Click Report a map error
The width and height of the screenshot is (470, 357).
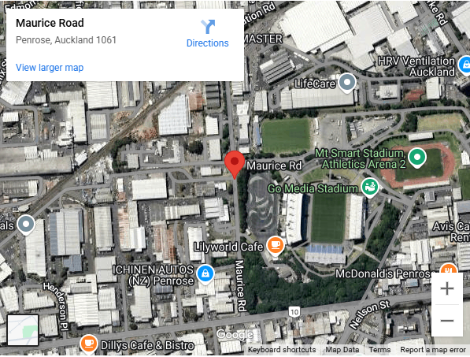pos(433,350)
